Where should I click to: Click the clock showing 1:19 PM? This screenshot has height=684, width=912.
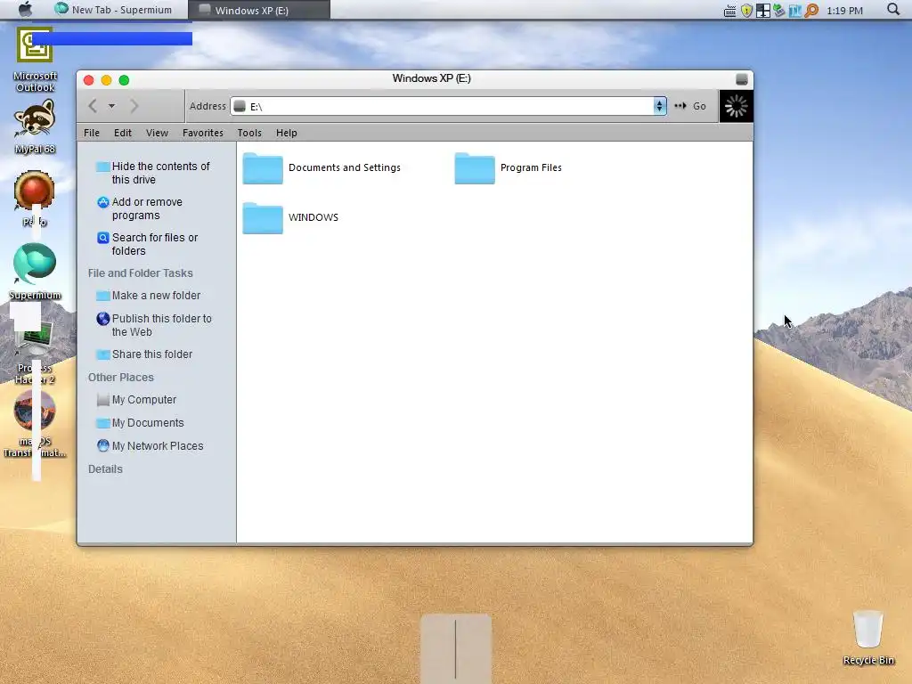tap(844, 11)
